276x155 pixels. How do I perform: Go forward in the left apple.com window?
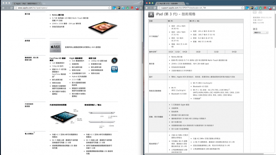[x=7, y=8]
